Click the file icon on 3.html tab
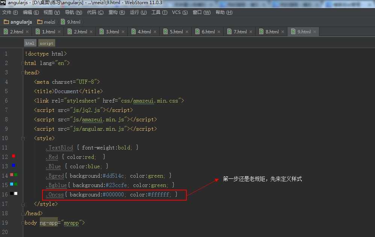375x237 pixels. [x=102, y=32]
